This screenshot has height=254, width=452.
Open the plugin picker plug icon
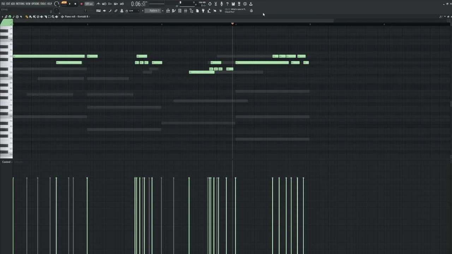pos(203,11)
